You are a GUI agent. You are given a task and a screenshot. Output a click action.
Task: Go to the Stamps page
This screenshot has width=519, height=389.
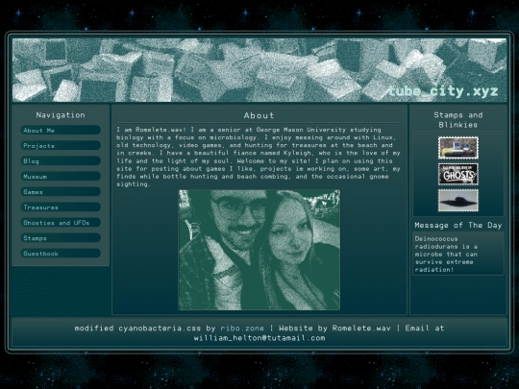tap(61, 238)
